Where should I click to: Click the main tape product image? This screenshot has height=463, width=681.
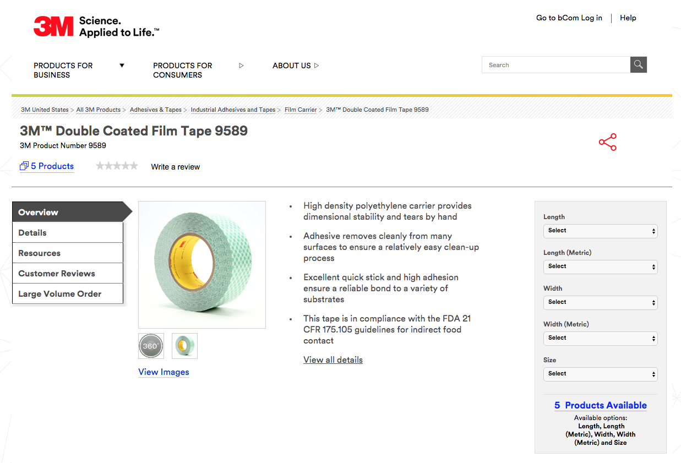202,265
